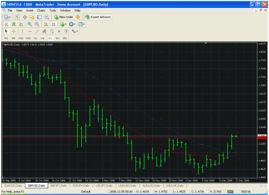Viewport: 269px width, 195px height.
Task: Switch to the AUDUSD,Daily chart tab
Action: pos(152,186)
